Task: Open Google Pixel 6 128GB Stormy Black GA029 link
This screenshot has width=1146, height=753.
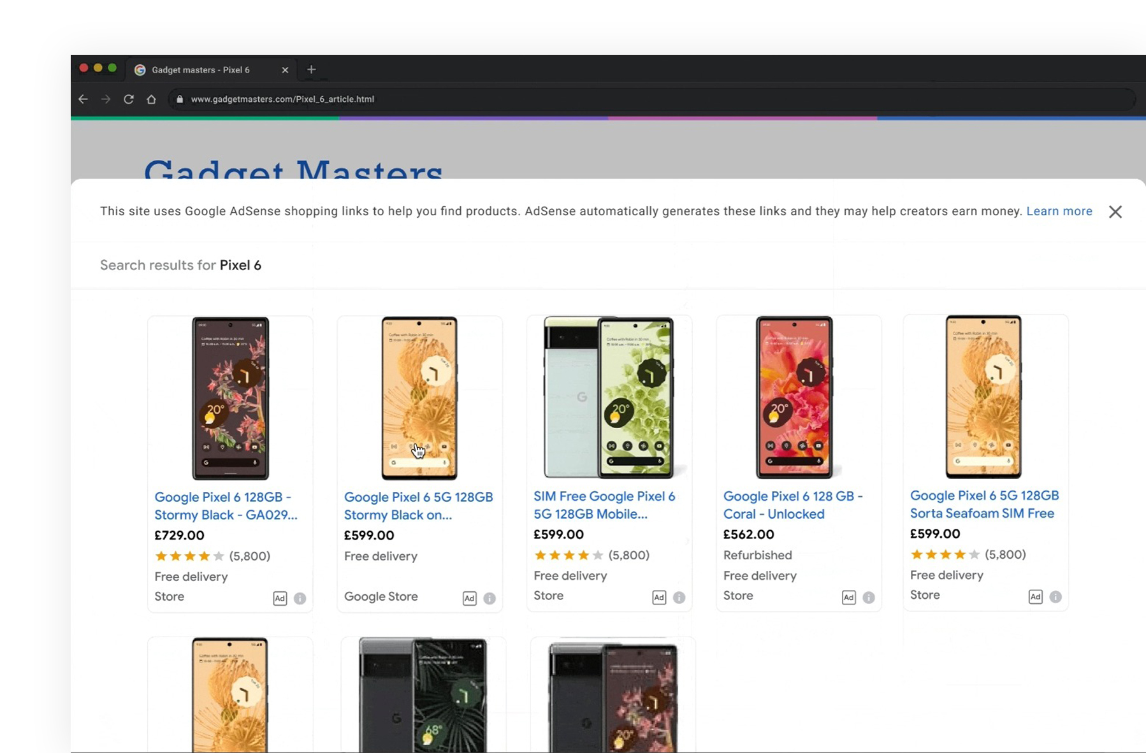Action: [226, 506]
